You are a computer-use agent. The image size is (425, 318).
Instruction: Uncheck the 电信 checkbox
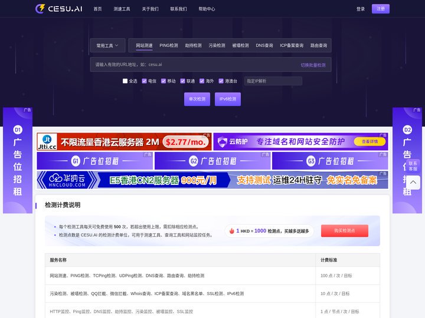[144, 81]
